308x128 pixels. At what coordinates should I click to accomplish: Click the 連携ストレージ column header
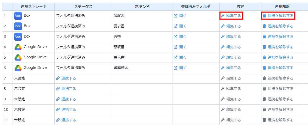(33, 7)
